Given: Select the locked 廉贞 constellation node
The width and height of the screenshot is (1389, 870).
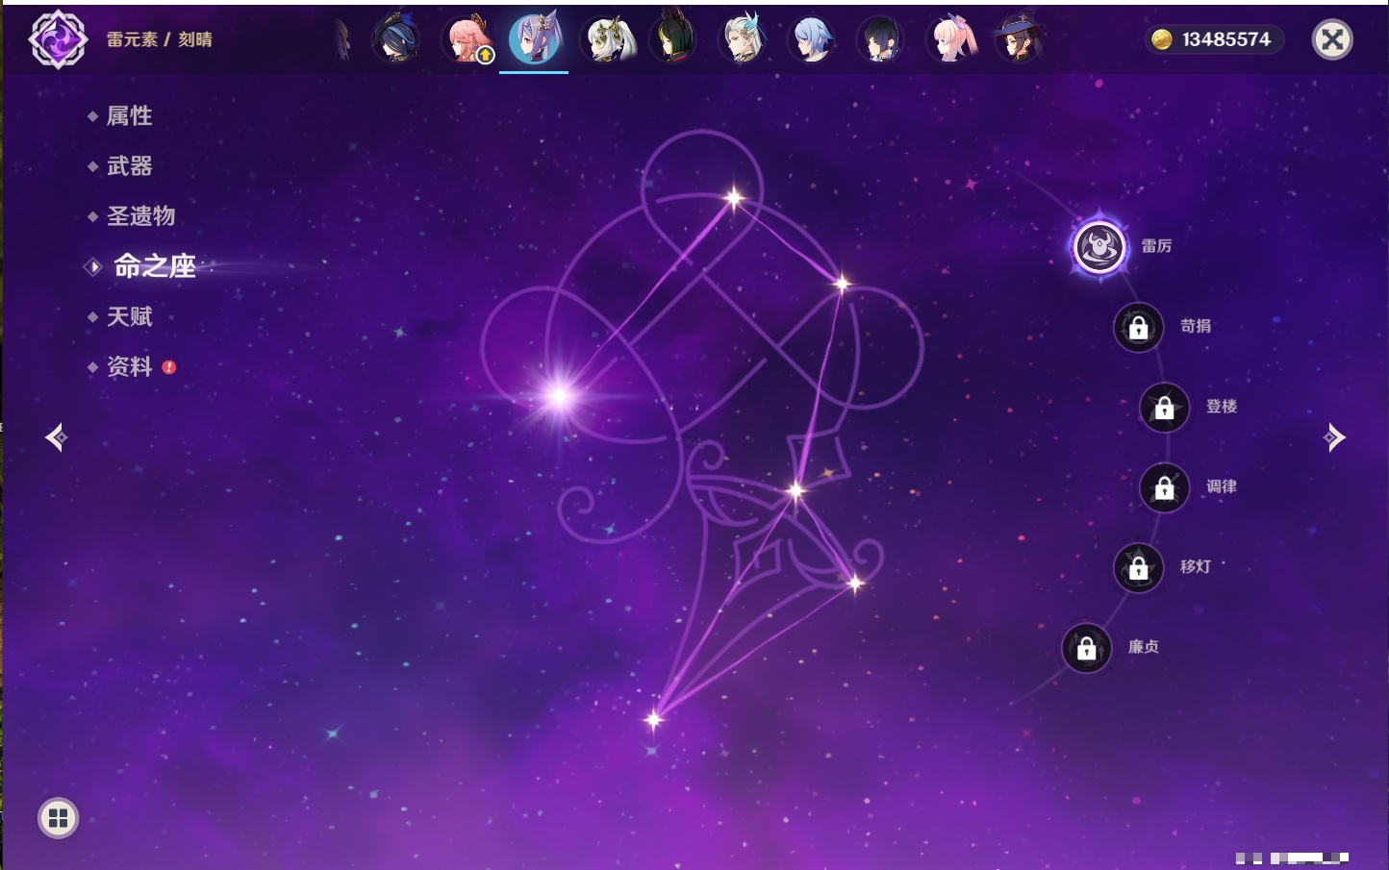Looking at the screenshot, I should coord(1087,648).
